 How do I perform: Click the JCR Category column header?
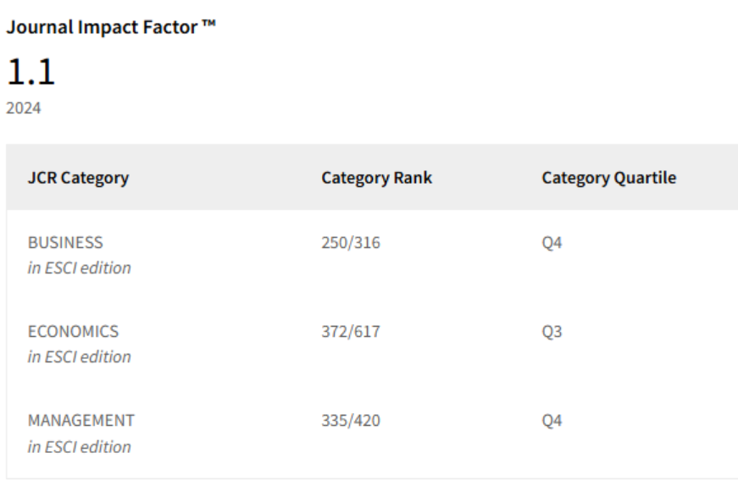coord(78,178)
